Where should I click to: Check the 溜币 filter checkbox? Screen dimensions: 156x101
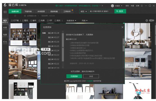31,21
